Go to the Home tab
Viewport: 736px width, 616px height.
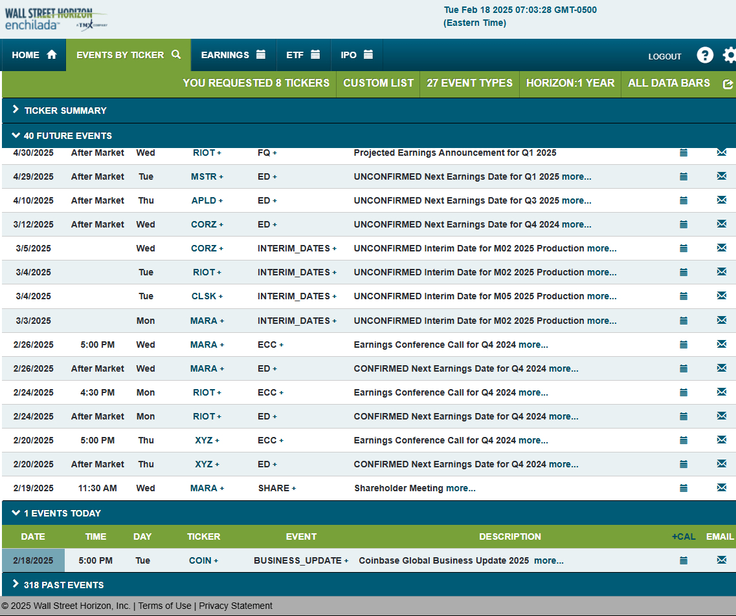(x=34, y=55)
